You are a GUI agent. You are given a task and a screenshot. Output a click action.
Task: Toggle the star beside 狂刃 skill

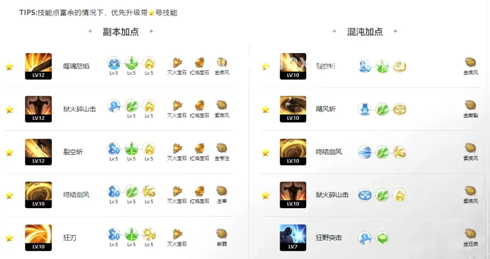point(10,238)
